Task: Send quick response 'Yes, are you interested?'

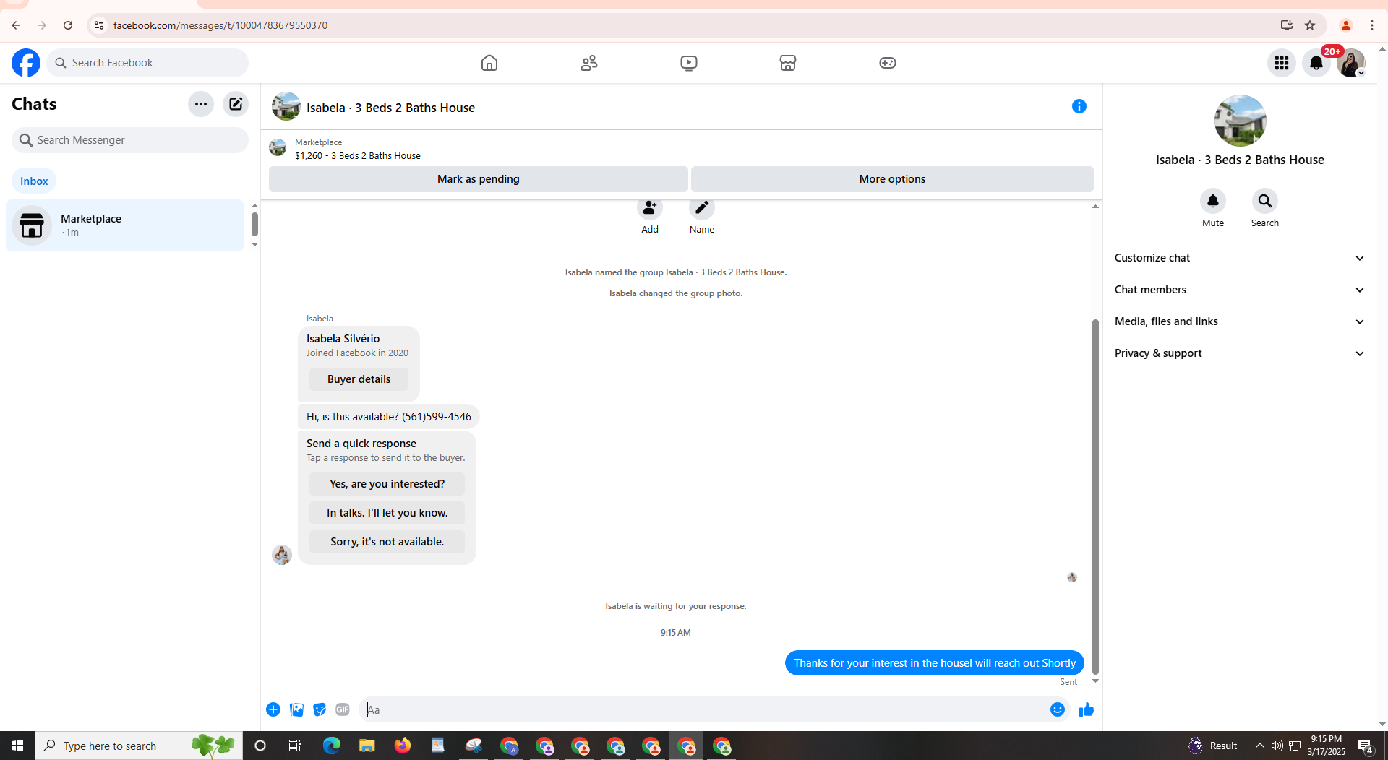Action: point(387,484)
